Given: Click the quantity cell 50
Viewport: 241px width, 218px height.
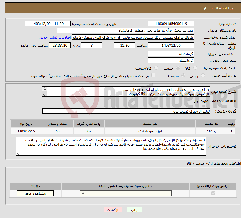Looking at the screenshot, I should click(57, 131).
